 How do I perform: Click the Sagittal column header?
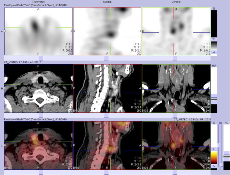pos(107,1)
